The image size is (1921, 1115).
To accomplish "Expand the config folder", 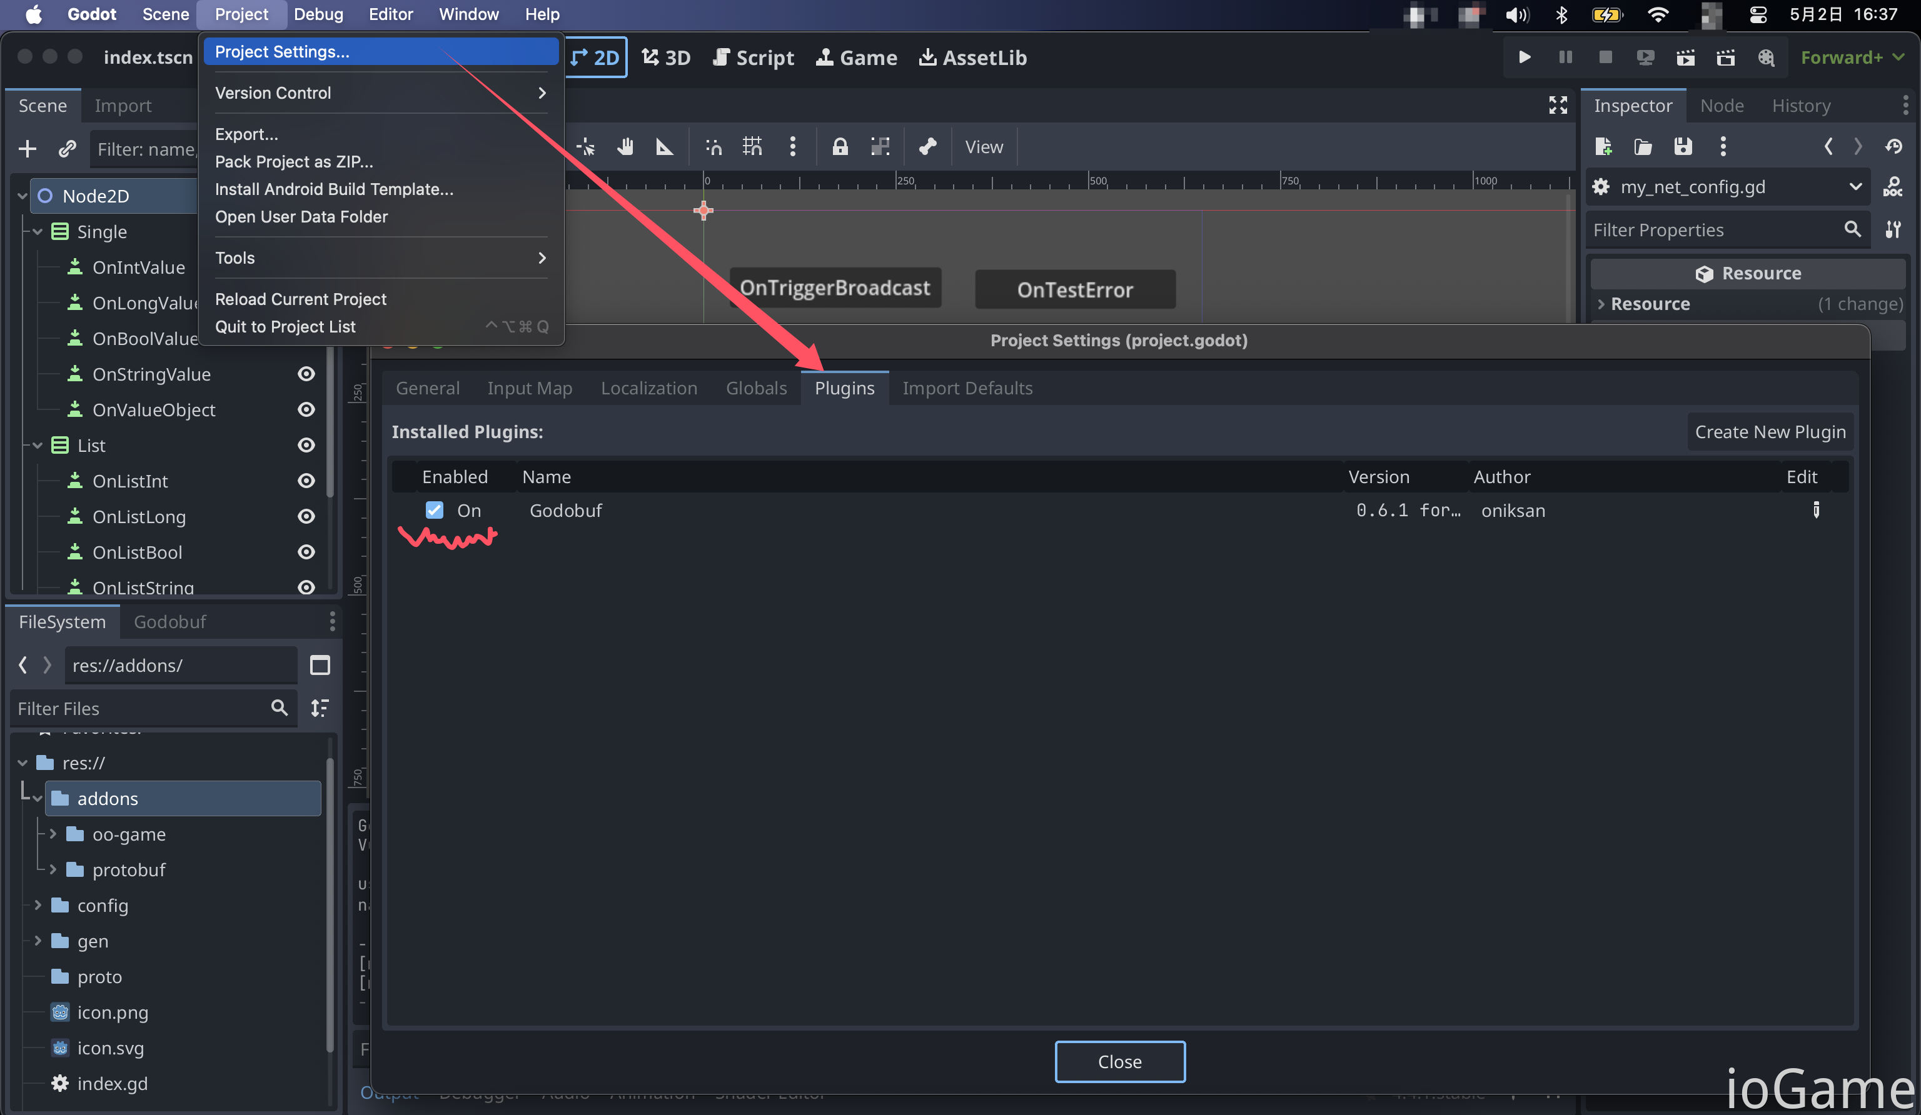I will tap(38, 904).
